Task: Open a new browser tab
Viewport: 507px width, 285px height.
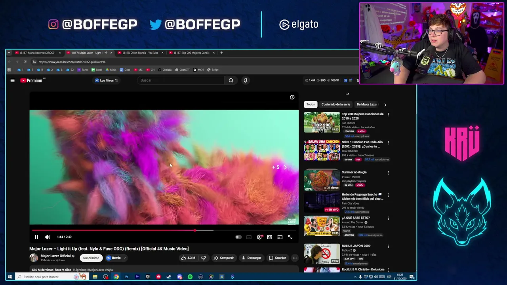Action: coord(221,53)
